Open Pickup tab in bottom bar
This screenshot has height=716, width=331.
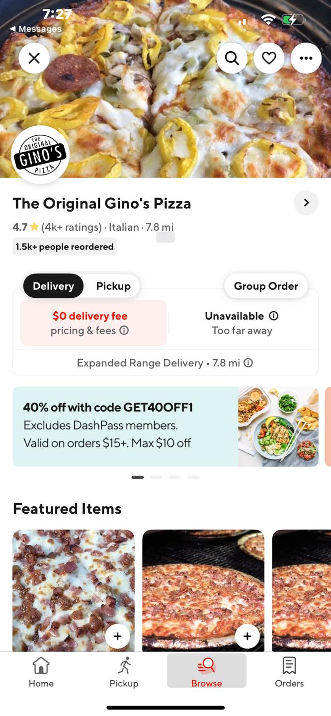tap(124, 672)
